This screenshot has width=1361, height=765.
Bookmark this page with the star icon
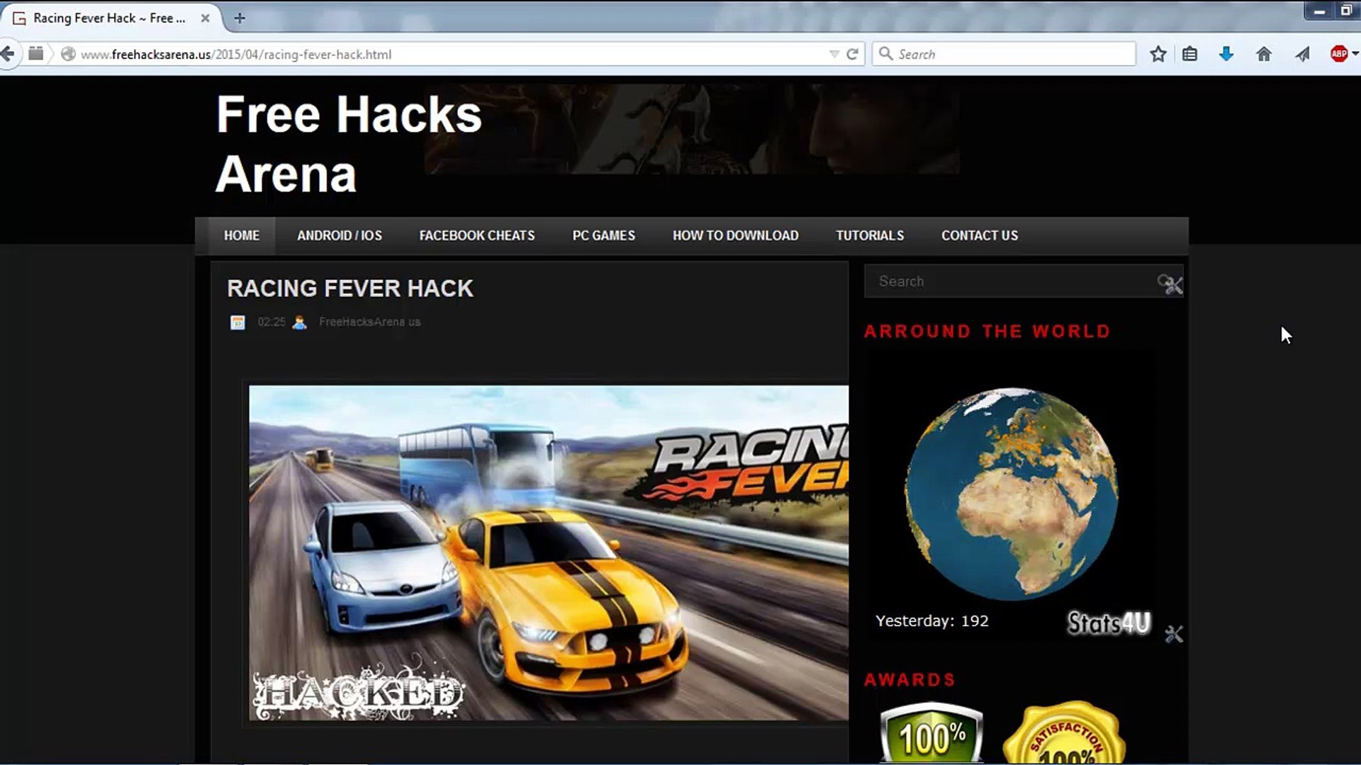[x=1158, y=54]
